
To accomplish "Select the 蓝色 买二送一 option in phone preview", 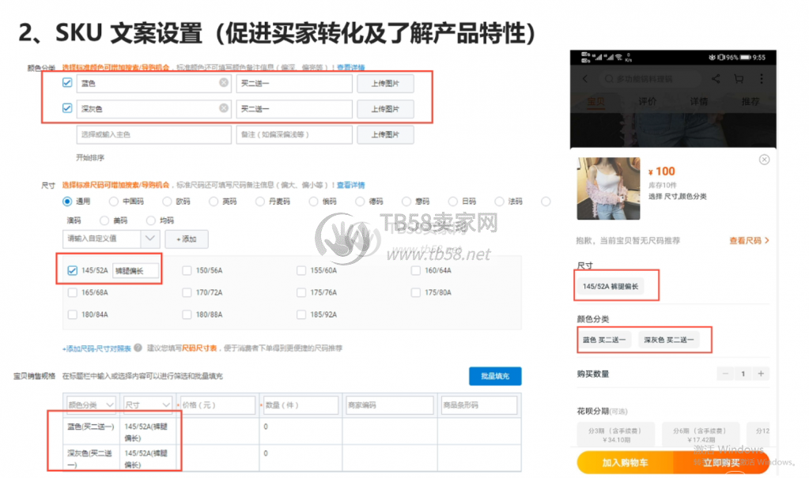I will point(604,340).
